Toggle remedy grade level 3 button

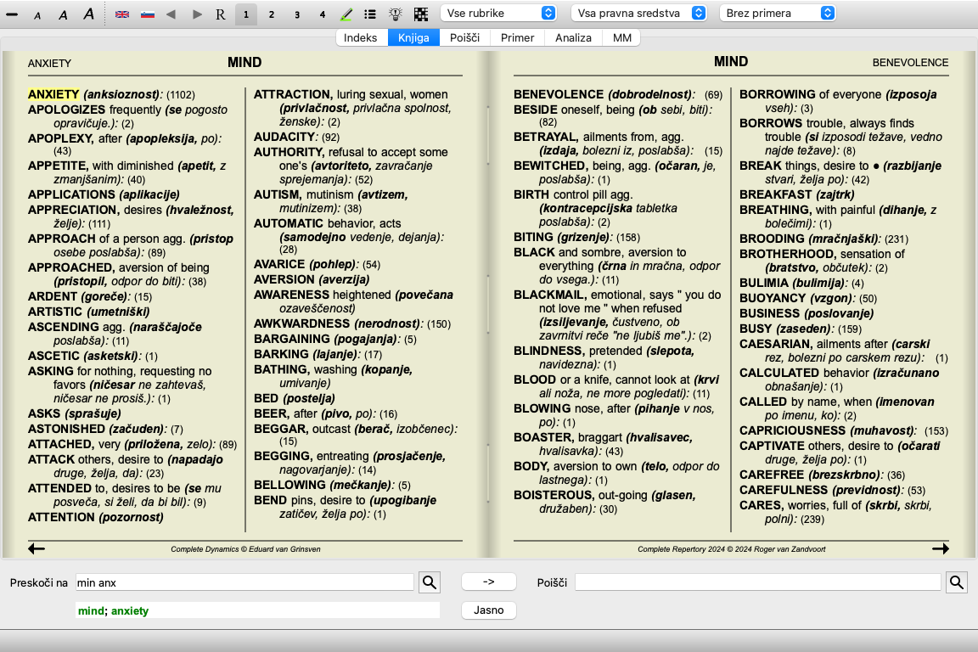(296, 14)
